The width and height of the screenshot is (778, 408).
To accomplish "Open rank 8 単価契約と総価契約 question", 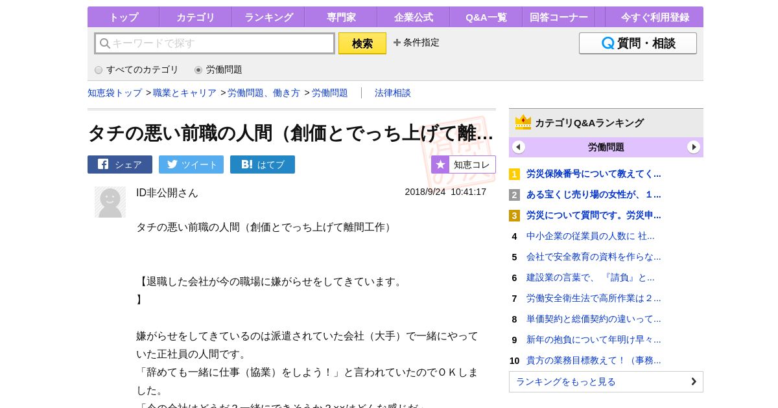I will coord(594,319).
